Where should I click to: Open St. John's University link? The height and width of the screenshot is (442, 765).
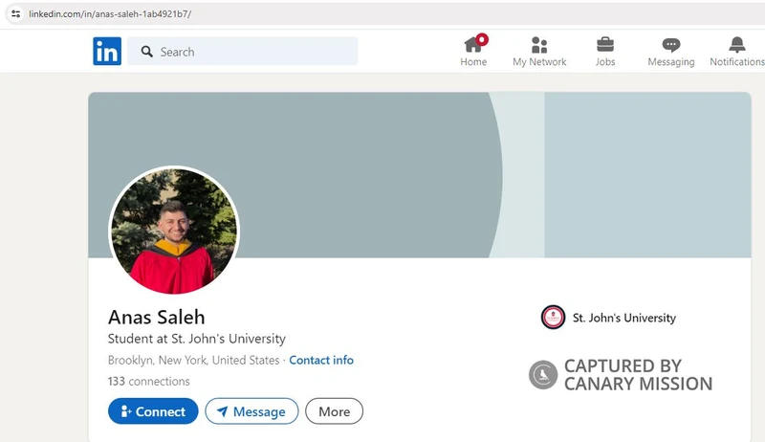(624, 318)
